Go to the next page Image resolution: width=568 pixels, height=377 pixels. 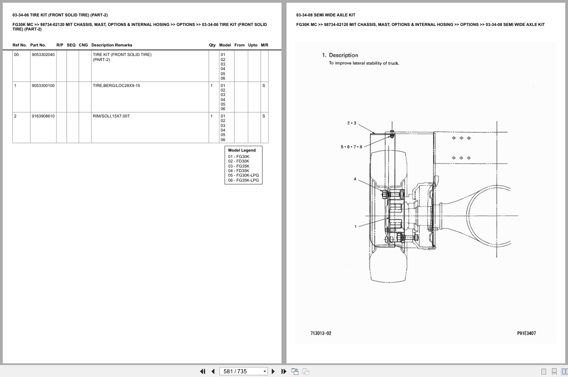(273, 372)
